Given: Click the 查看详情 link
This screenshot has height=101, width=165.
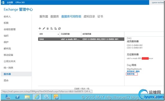Looking at the screenshot, I should [x=131, y=74].
